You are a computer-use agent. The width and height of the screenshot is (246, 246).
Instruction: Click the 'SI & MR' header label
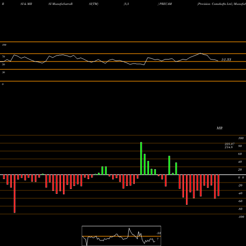26,4
